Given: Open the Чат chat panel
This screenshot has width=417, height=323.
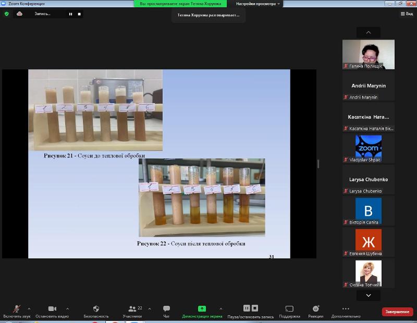Looking at the screenshot, I should (x=166, y=309).
